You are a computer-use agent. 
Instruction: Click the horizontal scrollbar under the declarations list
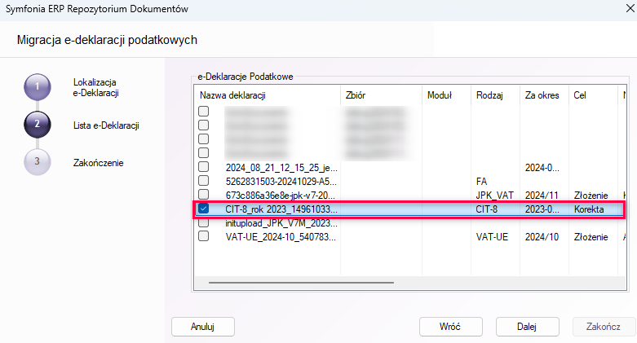[x=301, y=283]
